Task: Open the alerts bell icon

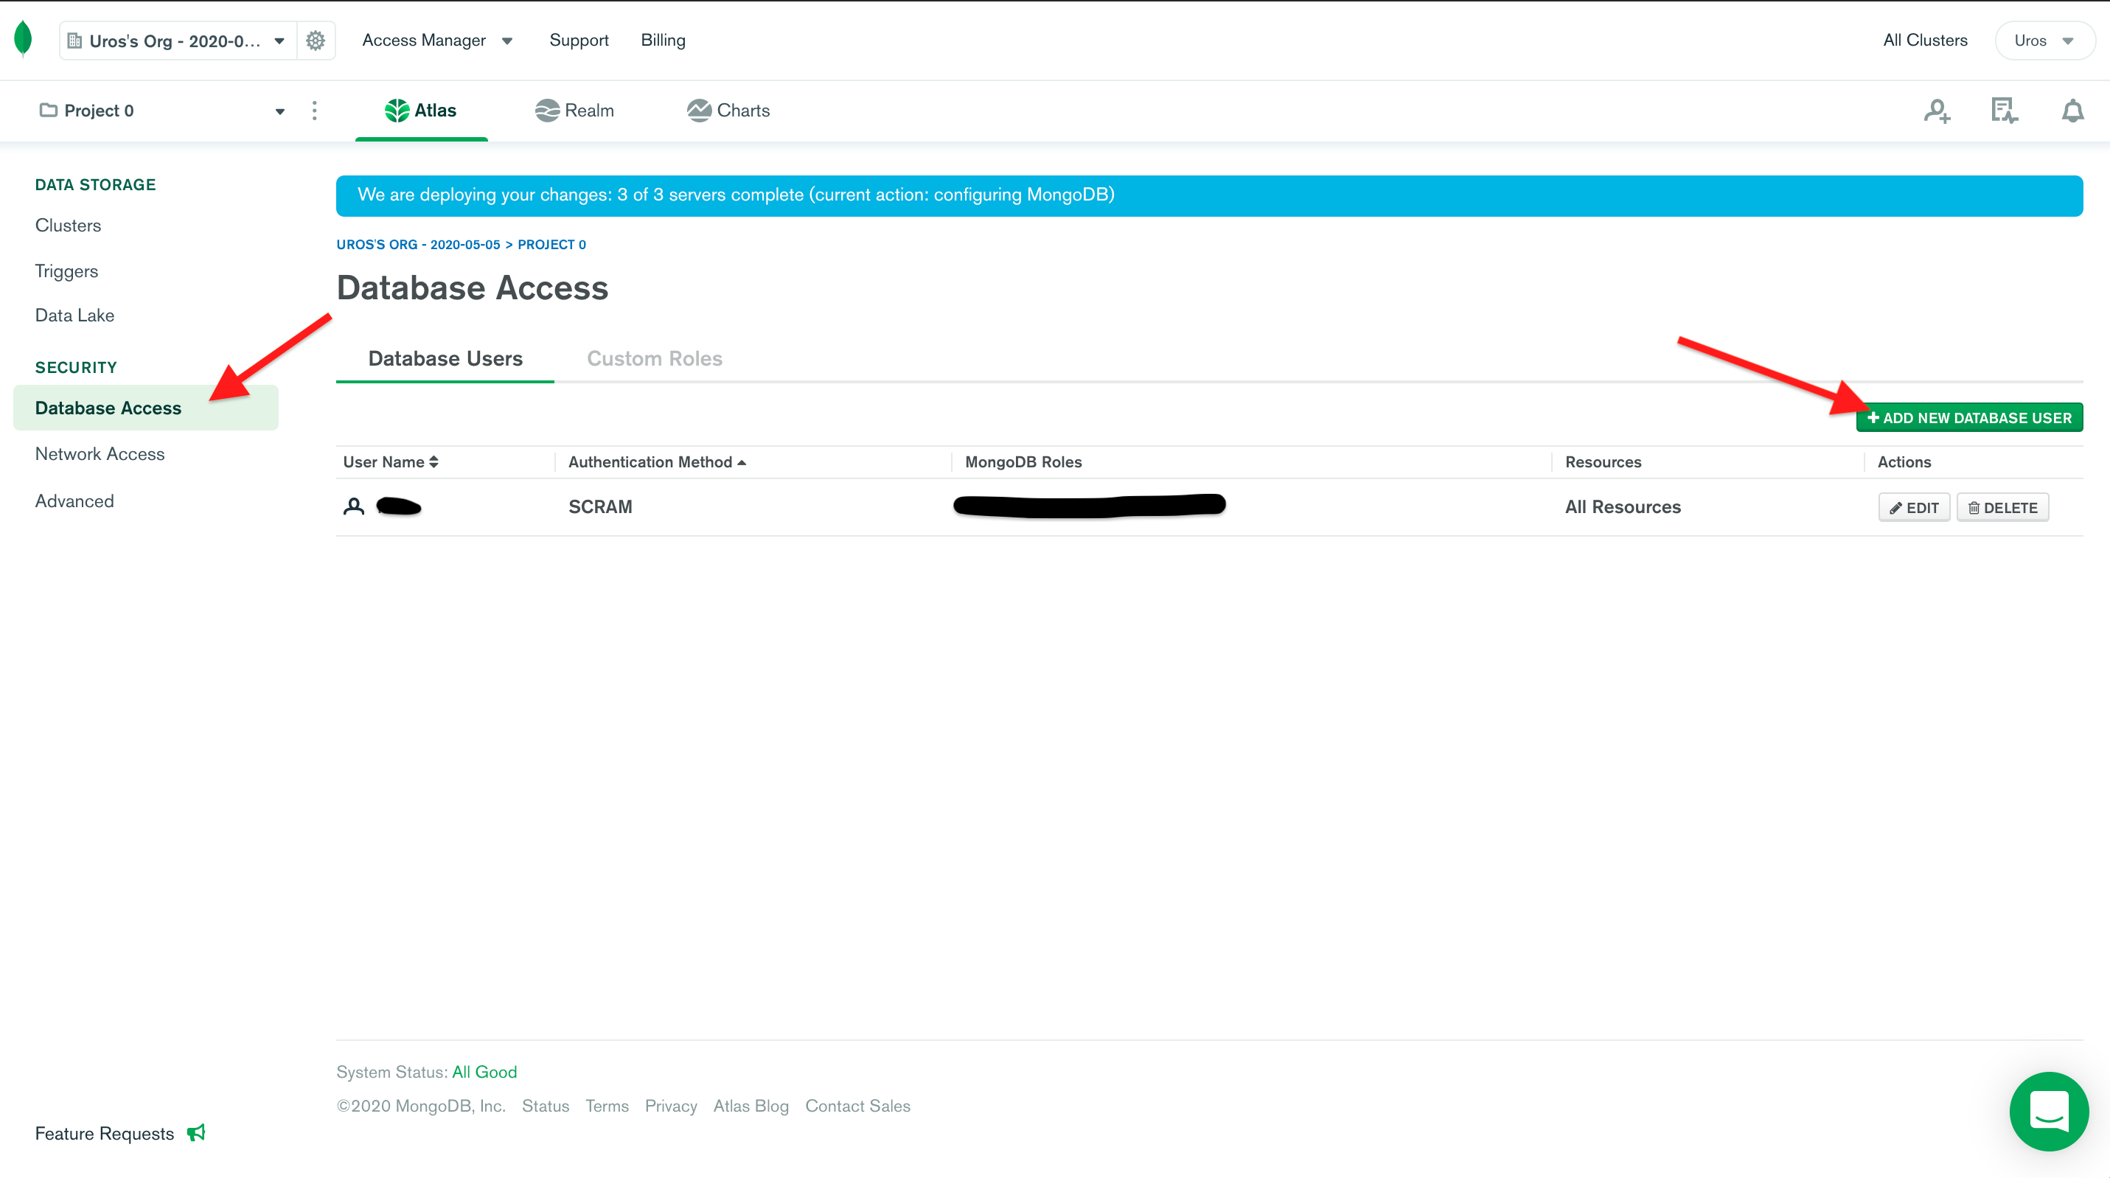Action: pos(2072,111)
